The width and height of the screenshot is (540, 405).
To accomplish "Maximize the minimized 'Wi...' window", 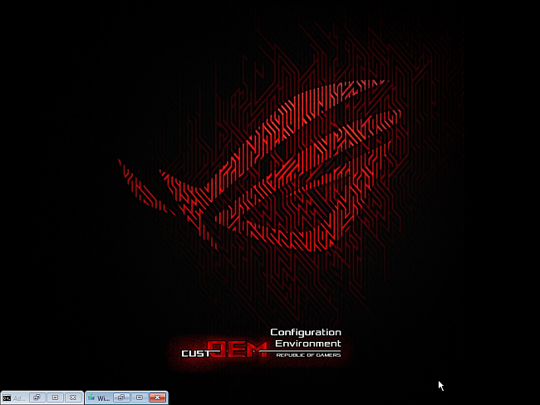I will [x=140, y=398].
